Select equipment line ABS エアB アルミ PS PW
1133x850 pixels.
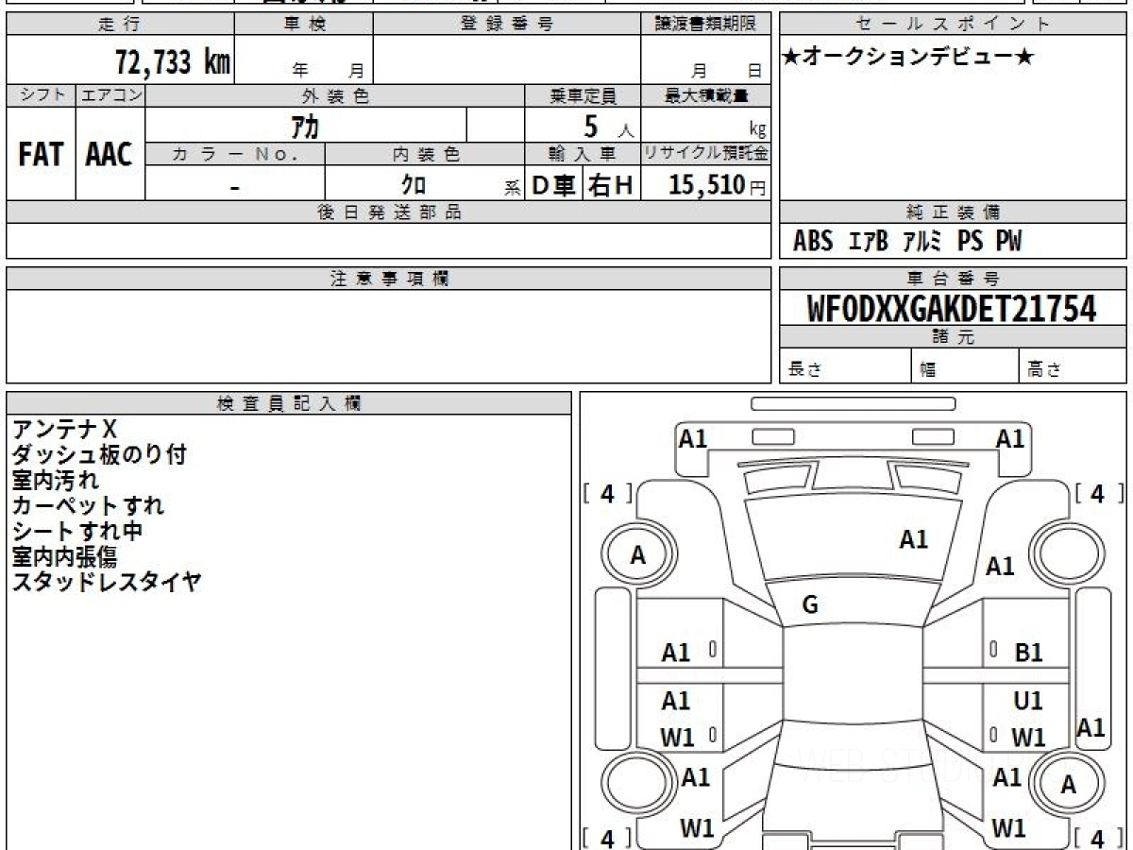907,242
